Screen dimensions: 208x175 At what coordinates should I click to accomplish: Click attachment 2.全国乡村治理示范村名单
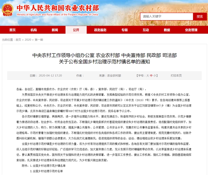pos(47,171)
